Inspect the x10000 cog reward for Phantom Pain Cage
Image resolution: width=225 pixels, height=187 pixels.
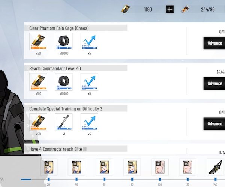coord(64,42)
